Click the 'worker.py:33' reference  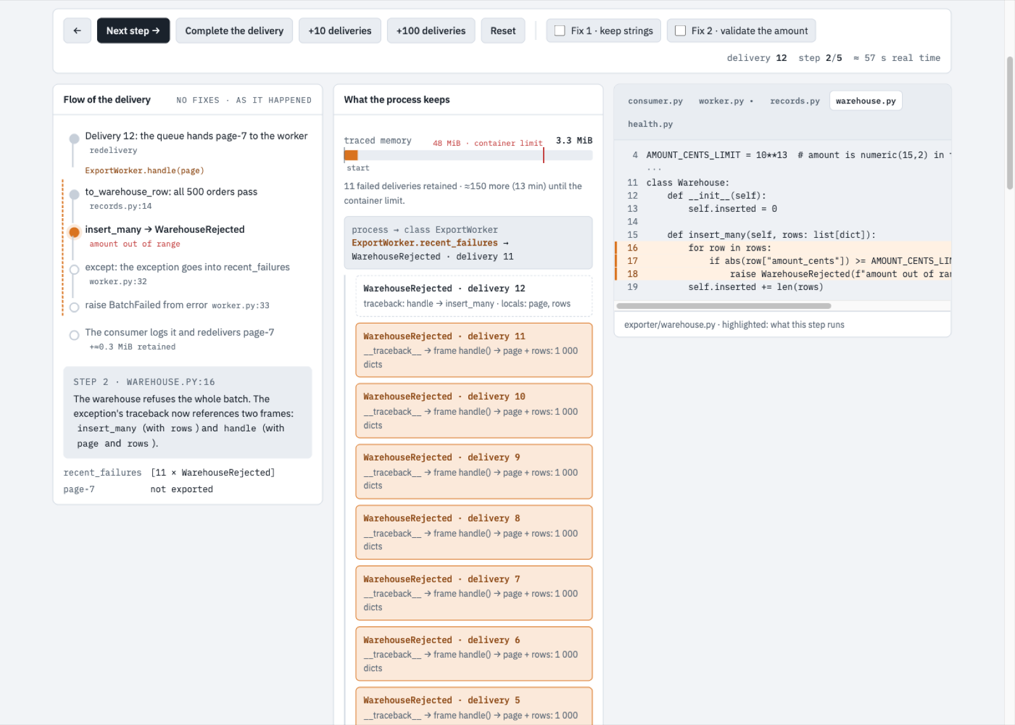pyautogui.click(x=240, y=306)
